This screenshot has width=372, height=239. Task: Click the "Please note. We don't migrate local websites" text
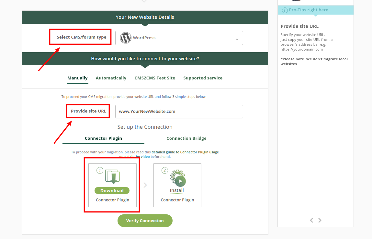[x=314, y=61]
